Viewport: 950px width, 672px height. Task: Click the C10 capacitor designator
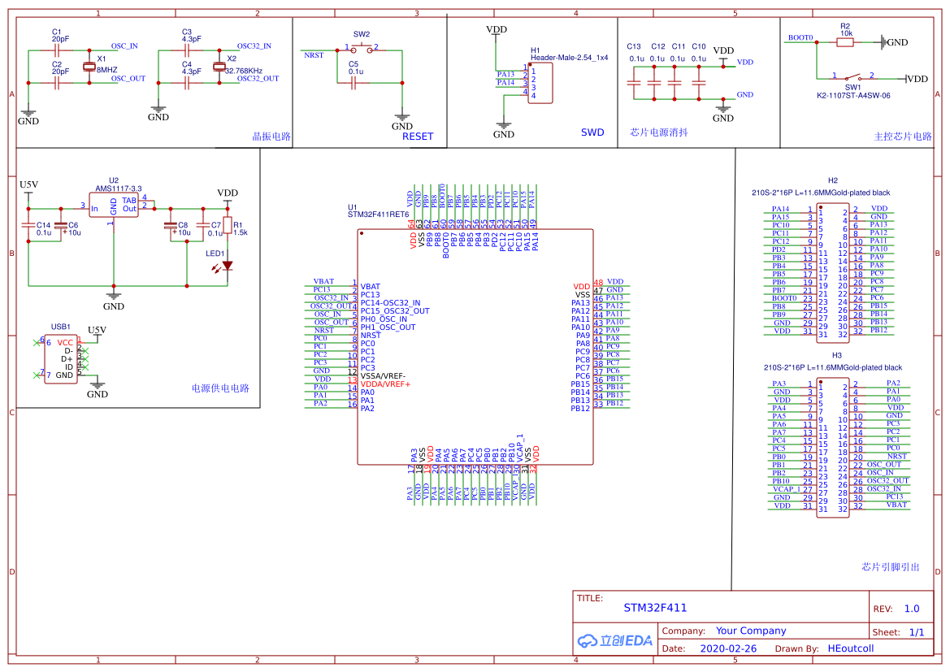(x=699, y=46)
